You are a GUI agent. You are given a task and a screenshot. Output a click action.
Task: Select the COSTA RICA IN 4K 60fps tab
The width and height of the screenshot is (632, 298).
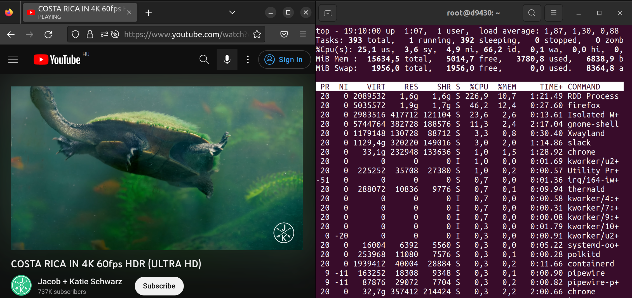tap(80, 13)
